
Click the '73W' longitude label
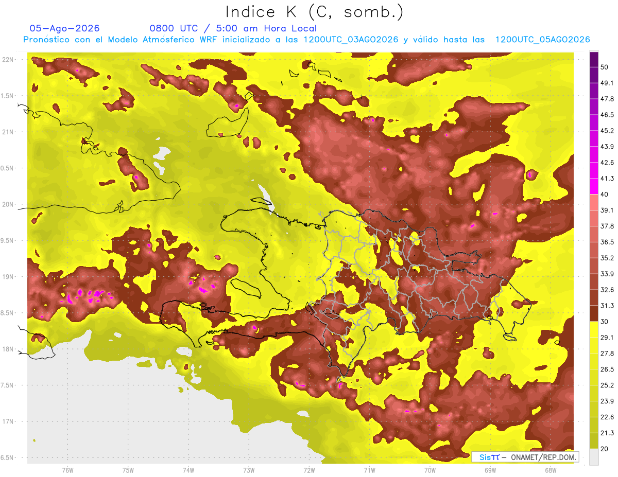(249, 470)
